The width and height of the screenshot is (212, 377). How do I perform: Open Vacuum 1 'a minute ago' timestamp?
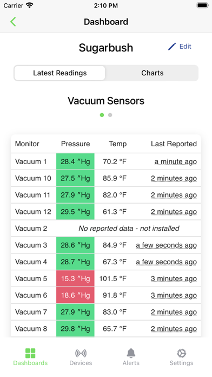tap(176, 162)
